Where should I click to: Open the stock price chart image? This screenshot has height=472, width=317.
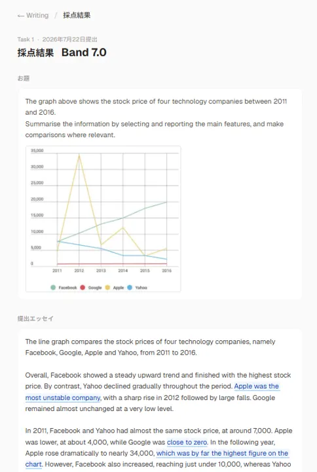click(x=103, y=219)
